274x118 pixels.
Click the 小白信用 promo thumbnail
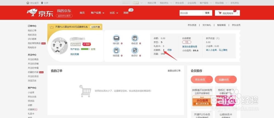[x=202, y=101]
